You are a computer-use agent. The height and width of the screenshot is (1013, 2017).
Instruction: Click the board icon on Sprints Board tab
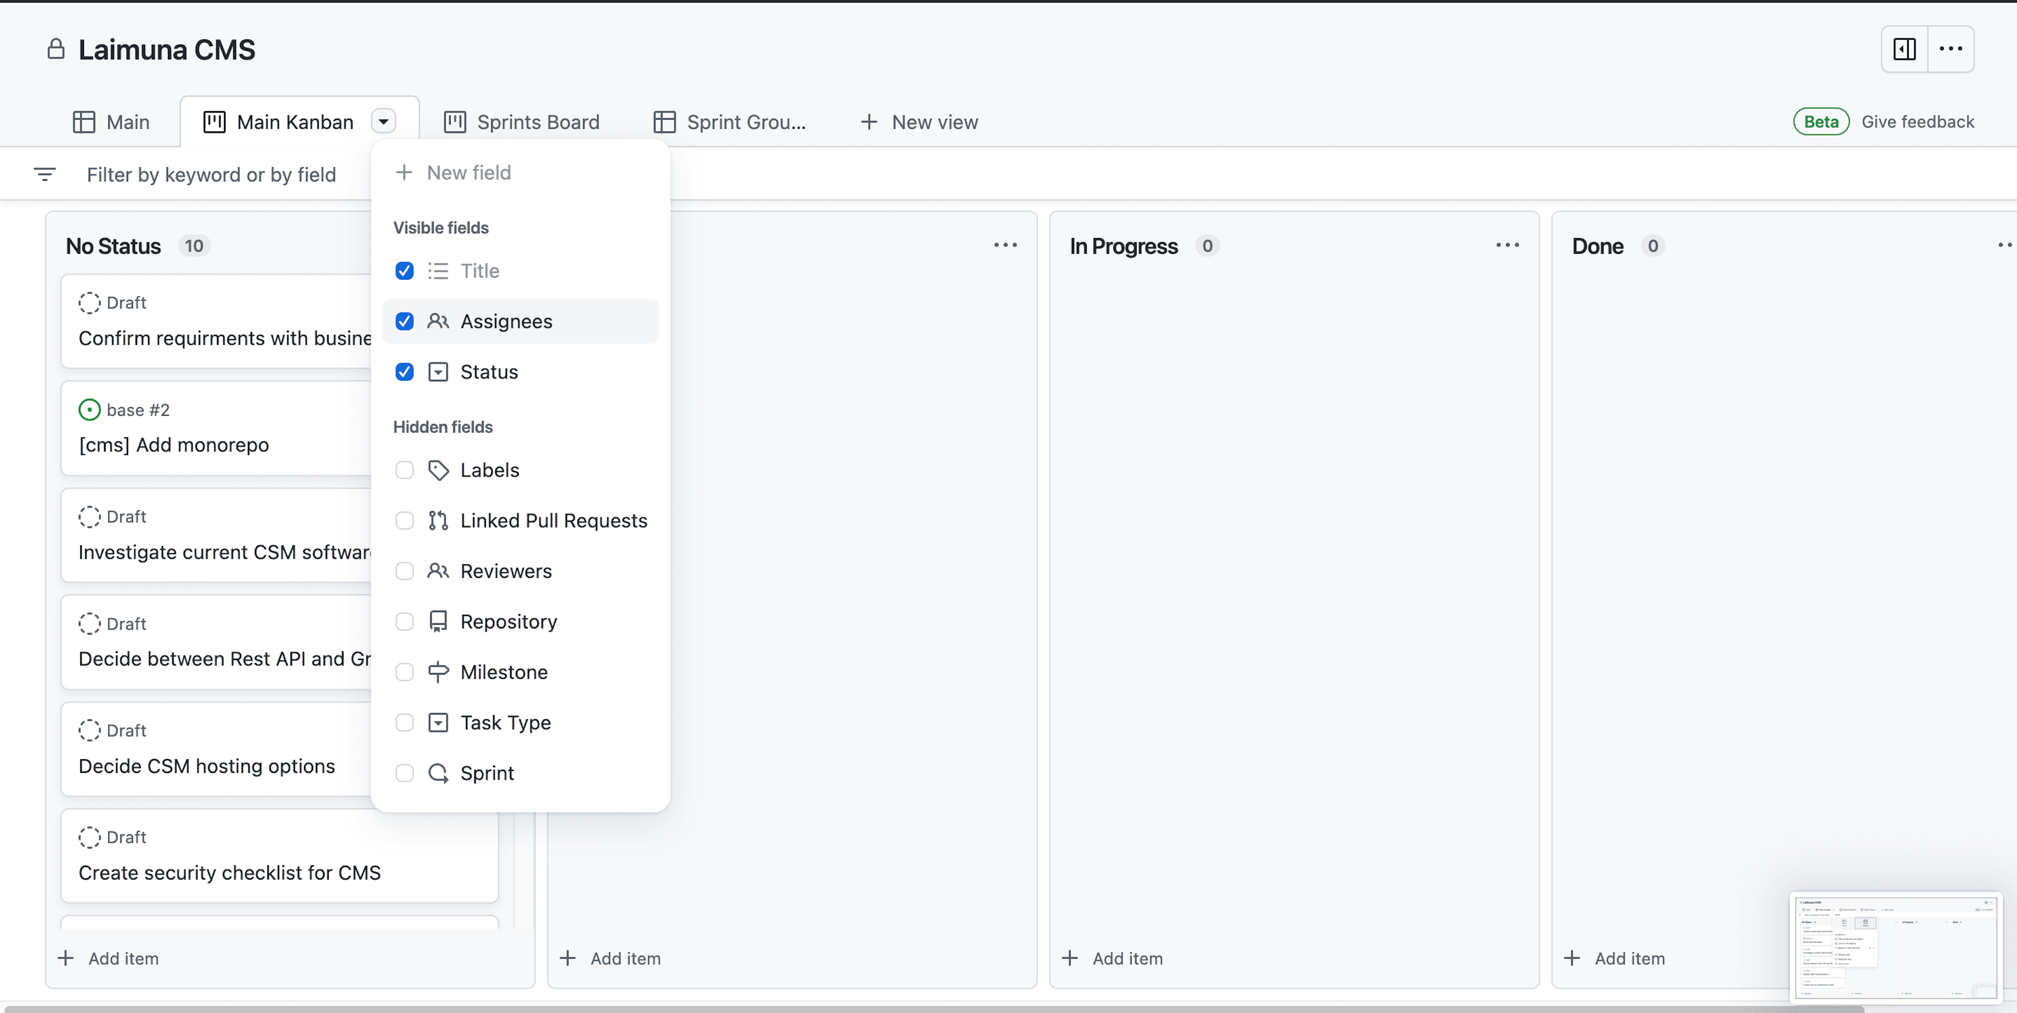tap(455, 122)
